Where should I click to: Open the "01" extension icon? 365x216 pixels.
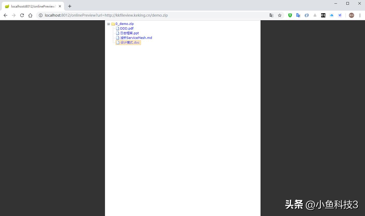[323, 15]
